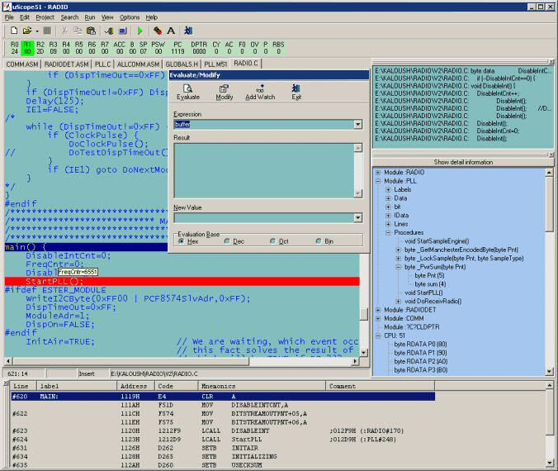Click Show detail information button

tap(463, 162)
